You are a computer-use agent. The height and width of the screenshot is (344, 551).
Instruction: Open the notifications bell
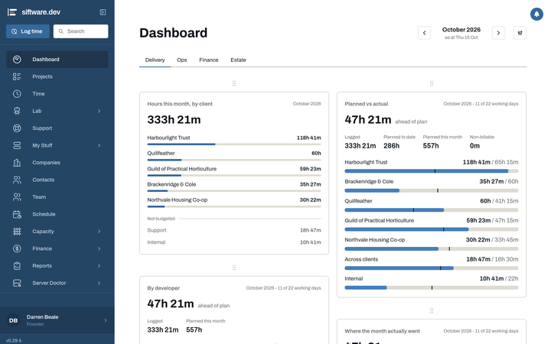[x=536, y=14]
